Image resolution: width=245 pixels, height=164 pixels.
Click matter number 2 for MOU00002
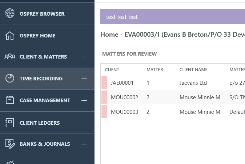148,97
